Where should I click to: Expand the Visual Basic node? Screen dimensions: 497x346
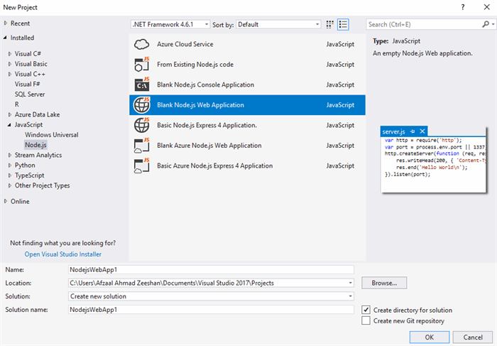click(x=10, y=64)
